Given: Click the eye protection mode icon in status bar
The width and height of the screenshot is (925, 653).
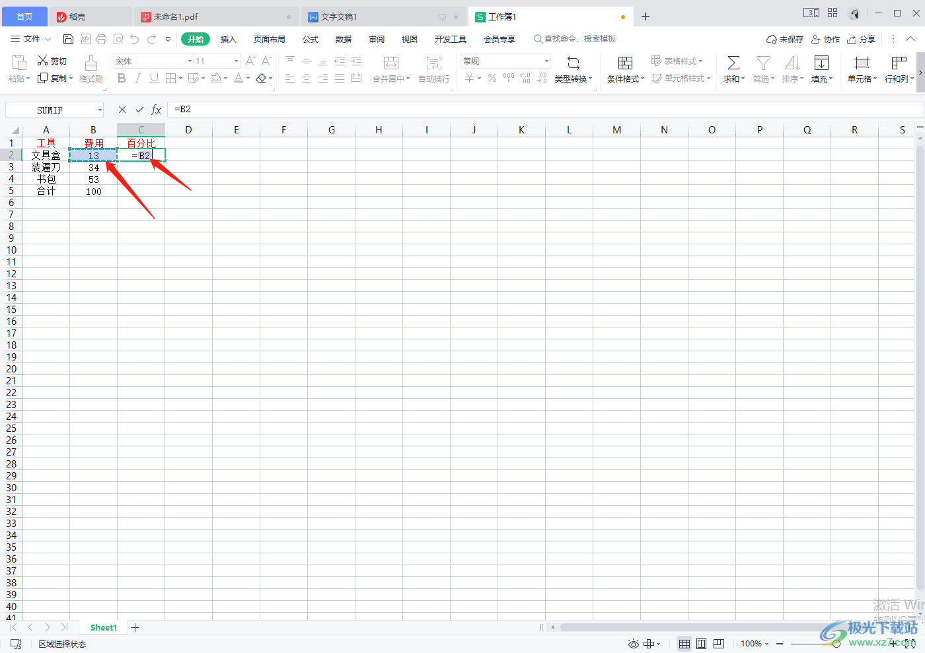Looking at the screenshot, I should click(x=634, y=644).
